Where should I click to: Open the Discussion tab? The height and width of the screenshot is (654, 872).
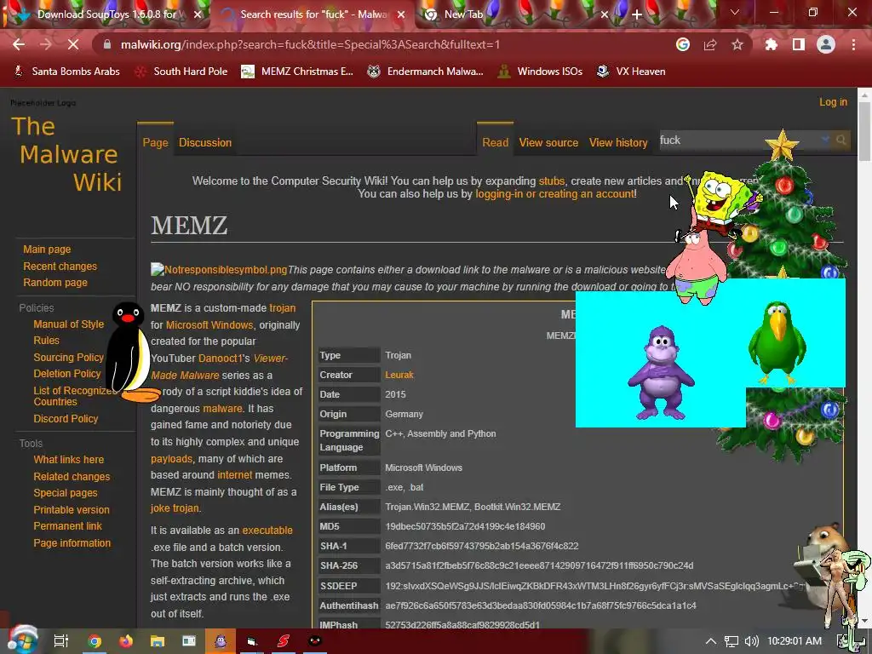tap(205, 142)
